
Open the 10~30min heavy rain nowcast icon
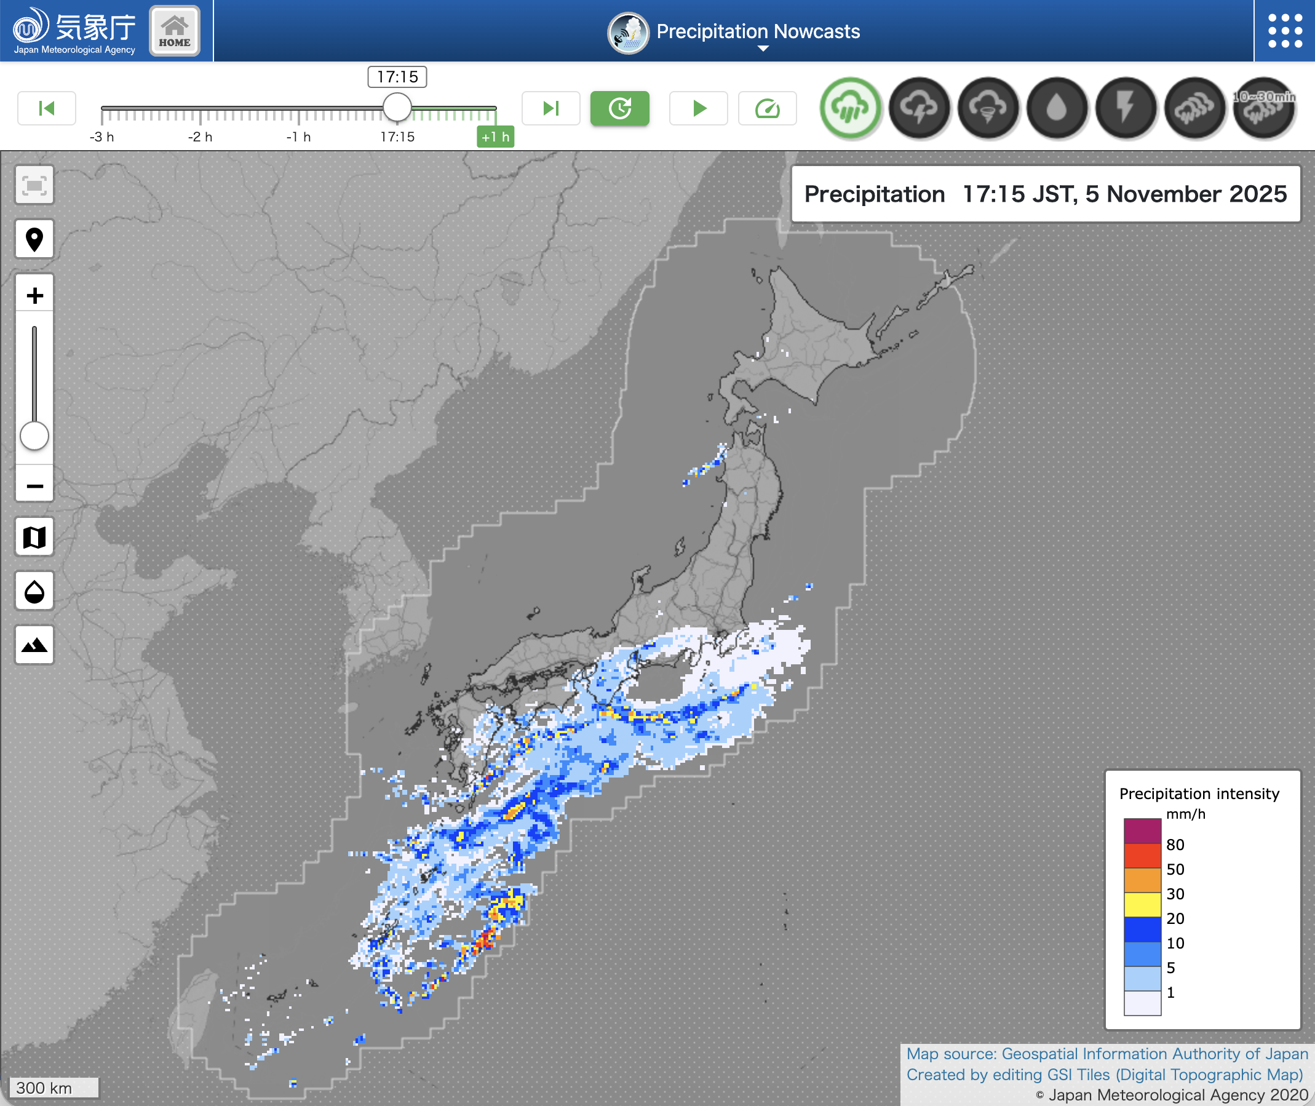tap(1263, 107)
